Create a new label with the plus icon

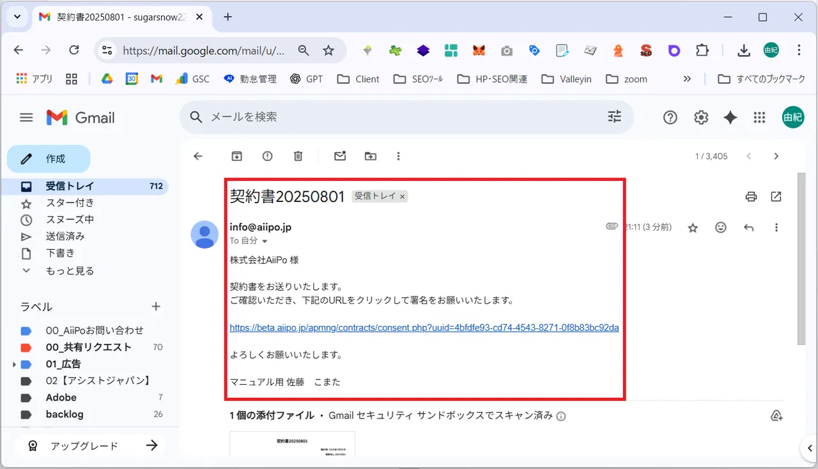(x=156, y=307)
